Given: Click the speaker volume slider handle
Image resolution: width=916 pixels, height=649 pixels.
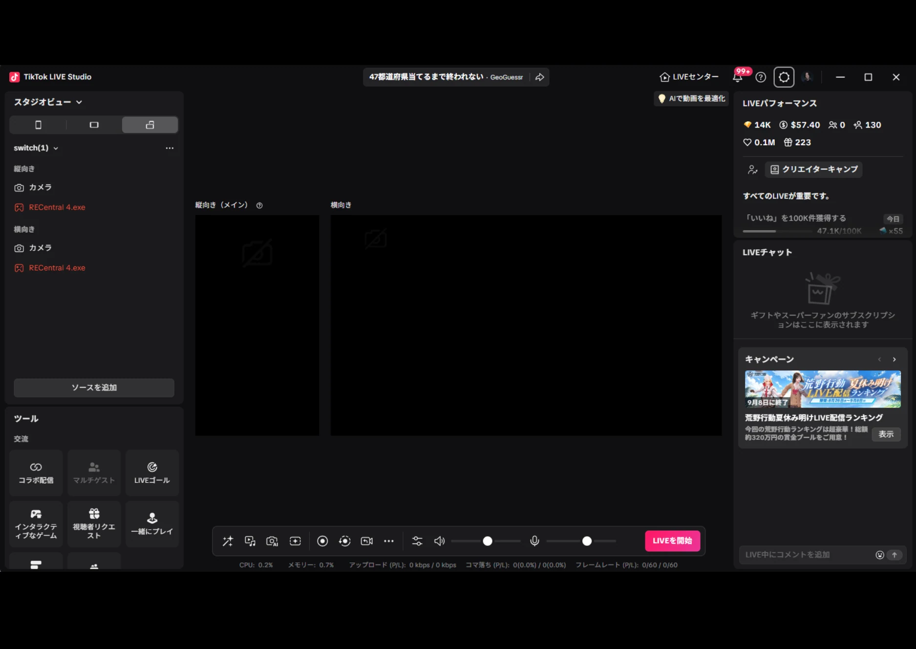Looking at the screenshot, I should (488, 541).
